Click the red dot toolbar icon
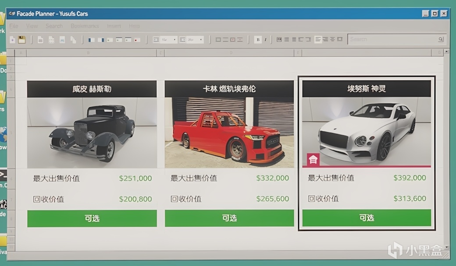This screenshot has height=266, width=456. [x=137, y=40]
